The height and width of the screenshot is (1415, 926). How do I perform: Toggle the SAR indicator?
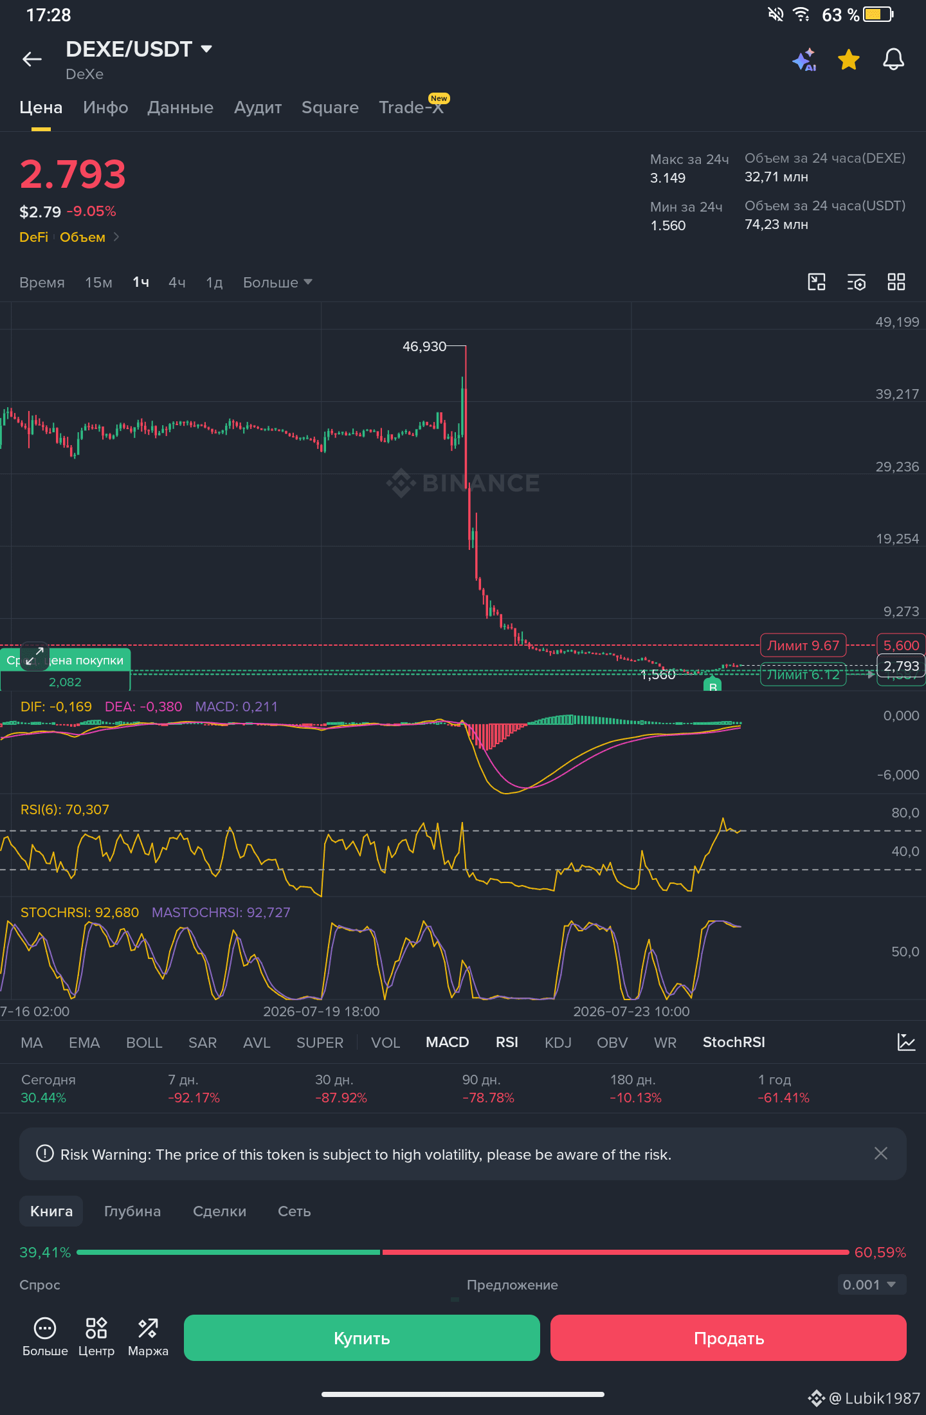[x=203, y=1043]
